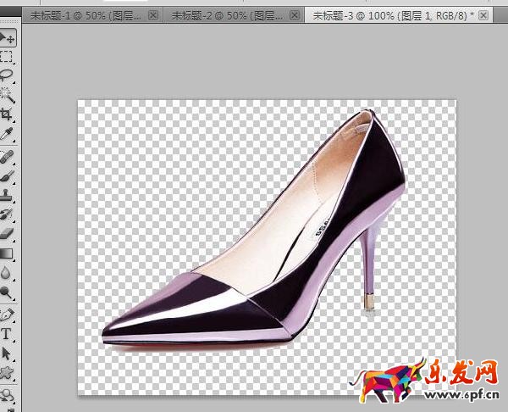
Task: Activate the Spot Healing Brush tool
Action: tap(8, 158)
